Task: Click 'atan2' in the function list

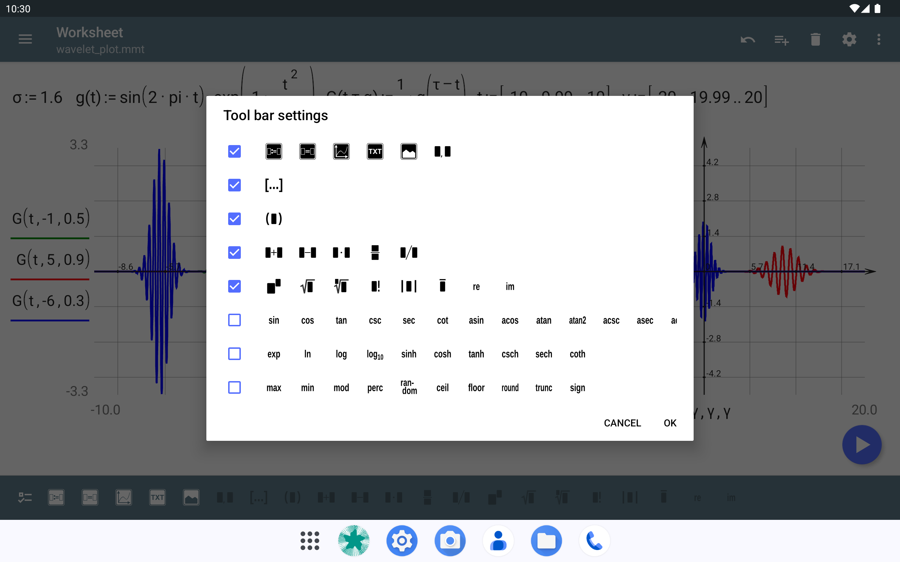Action: (x=578, y=320)
